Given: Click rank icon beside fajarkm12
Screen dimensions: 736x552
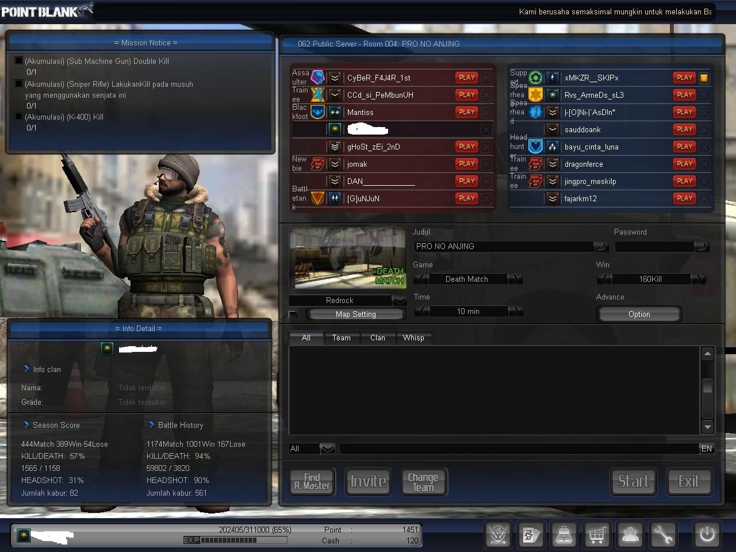Looking at the screenshot, I should pyautogui.click(x=553, y=198).
